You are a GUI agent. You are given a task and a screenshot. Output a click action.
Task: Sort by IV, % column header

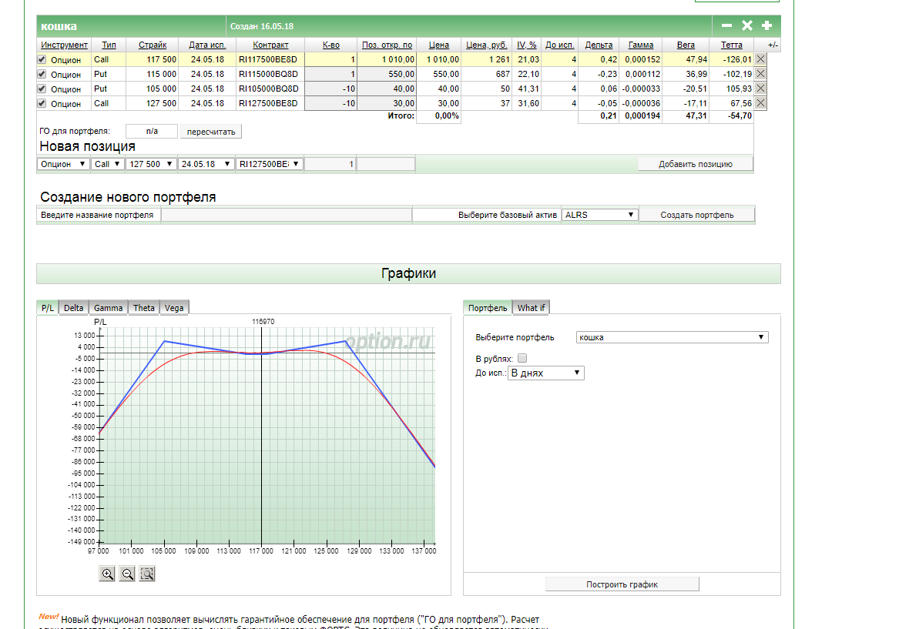[x=526, y=45]
